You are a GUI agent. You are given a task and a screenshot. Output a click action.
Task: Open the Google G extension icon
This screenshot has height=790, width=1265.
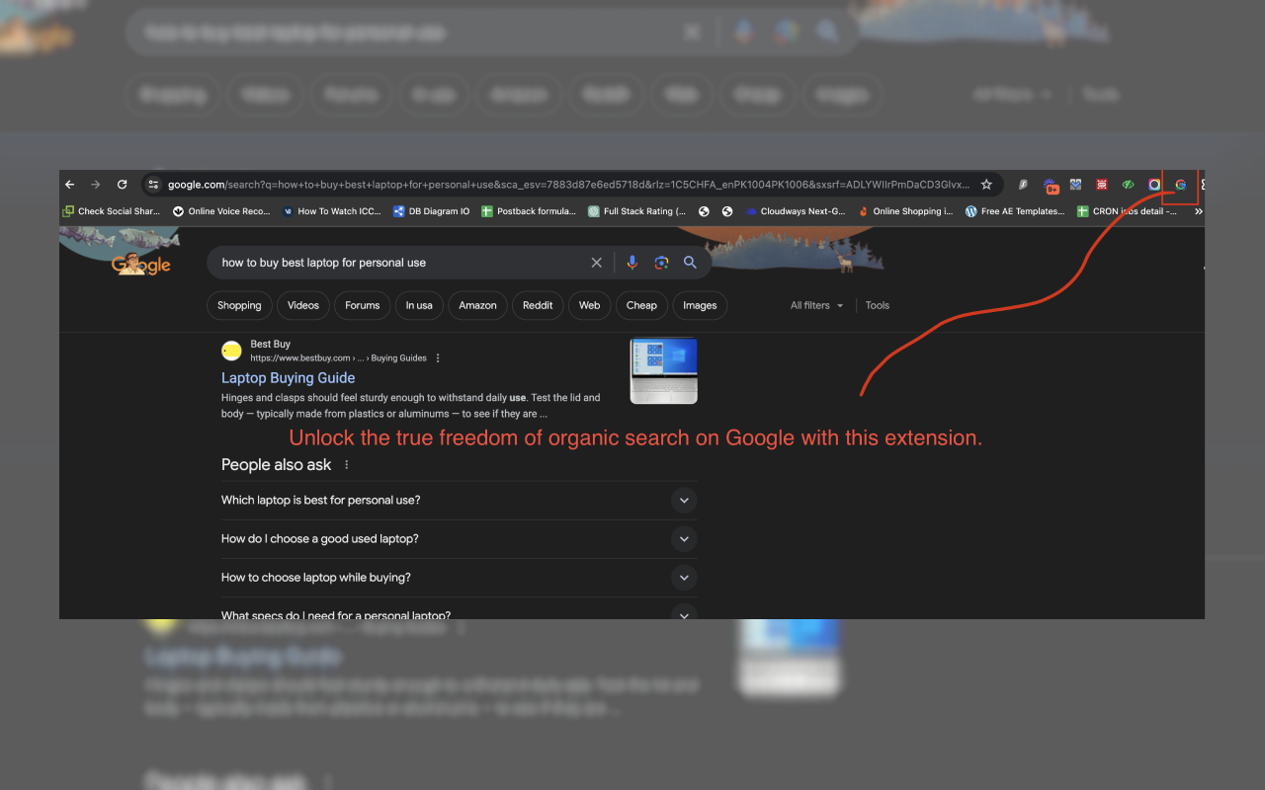tap(1180, 185)
